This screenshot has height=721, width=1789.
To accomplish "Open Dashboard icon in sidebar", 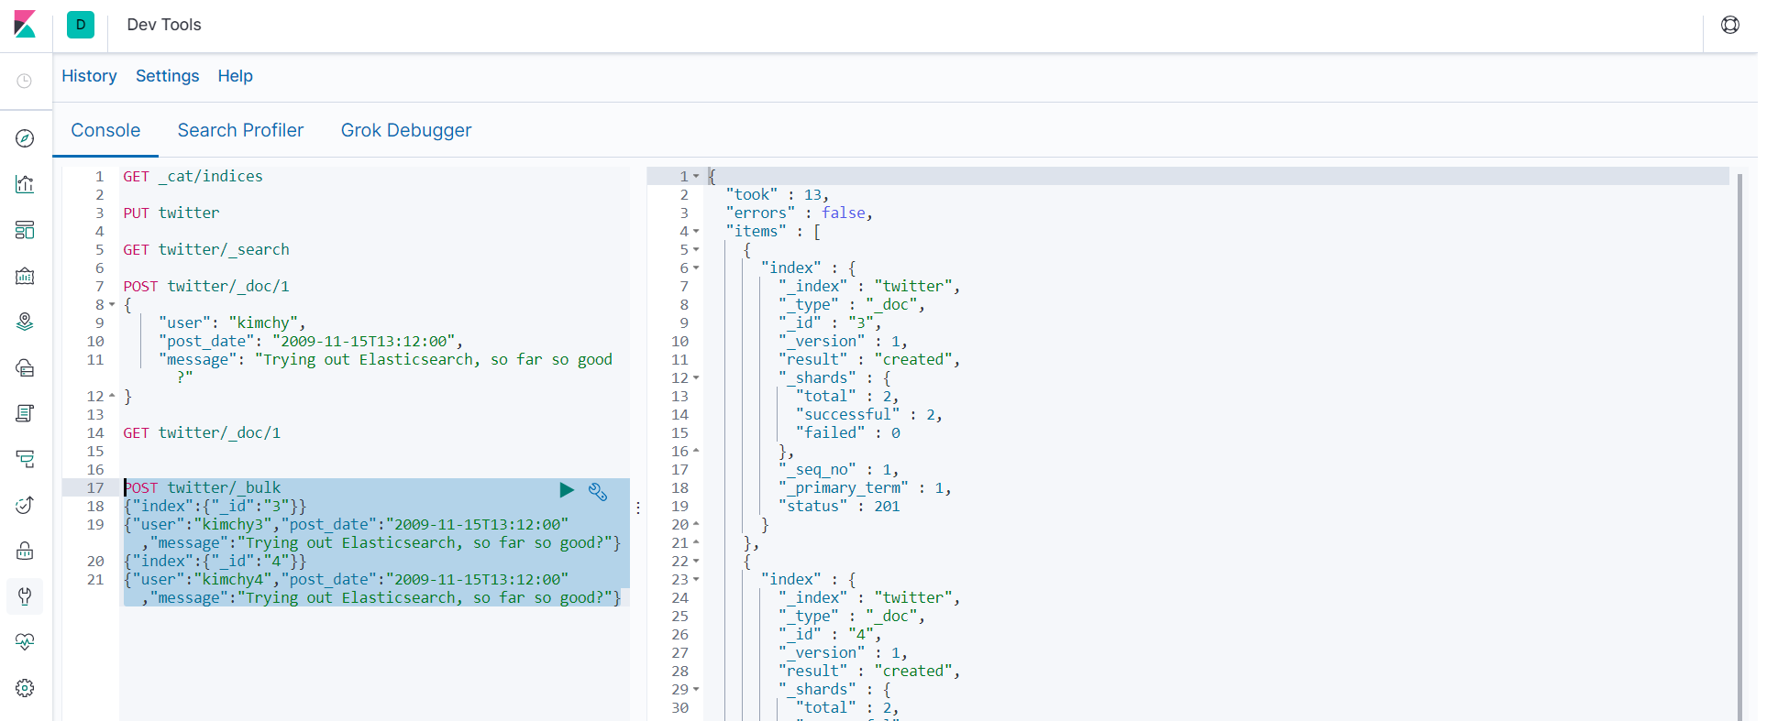I will (x=25, y=230).
